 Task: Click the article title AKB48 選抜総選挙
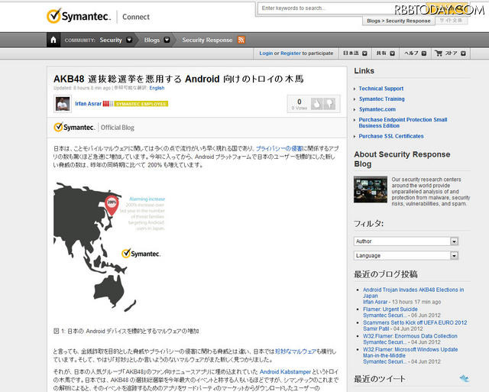pyautogui.click(x=178, y=79)
